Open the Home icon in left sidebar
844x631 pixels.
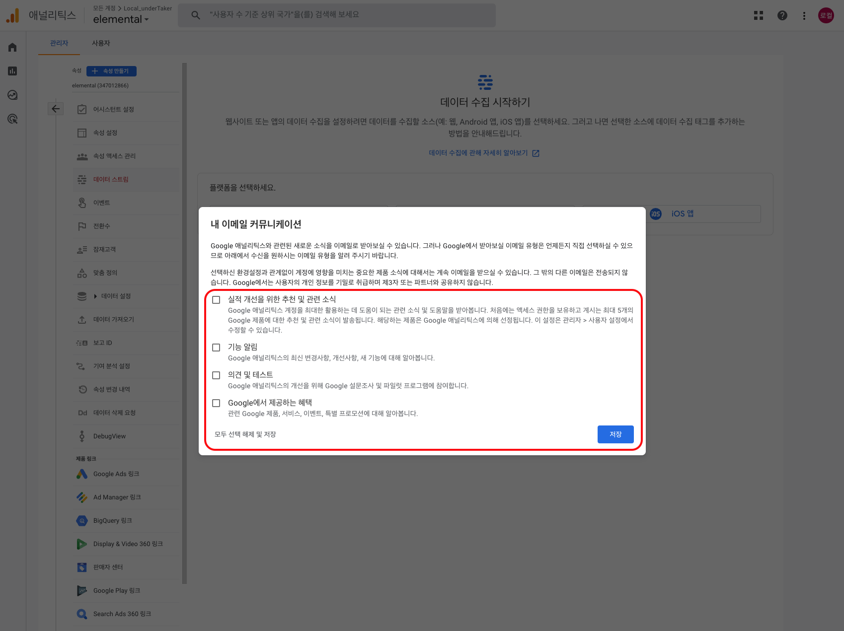pyautogui.click(x=12, y=47)
